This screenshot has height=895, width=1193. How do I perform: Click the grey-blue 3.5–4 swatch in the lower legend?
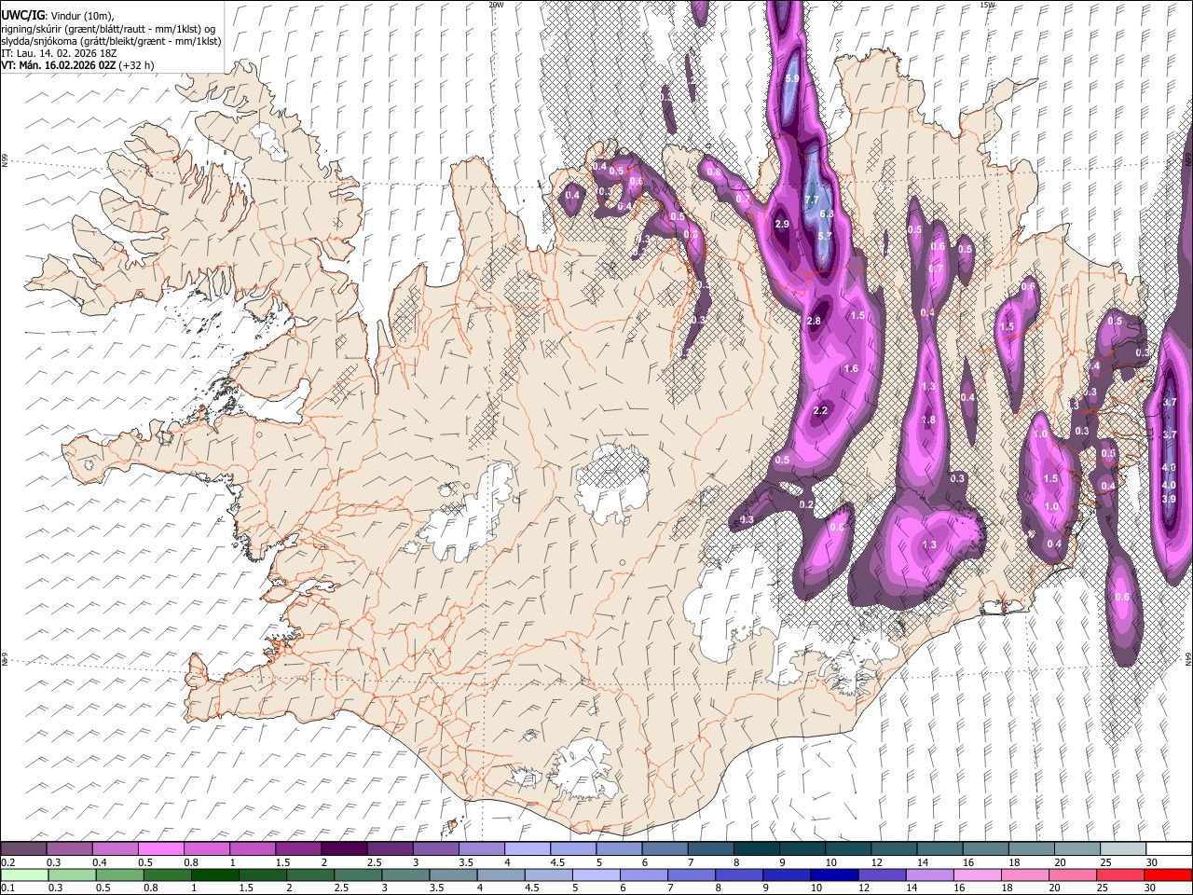[453, 874]
